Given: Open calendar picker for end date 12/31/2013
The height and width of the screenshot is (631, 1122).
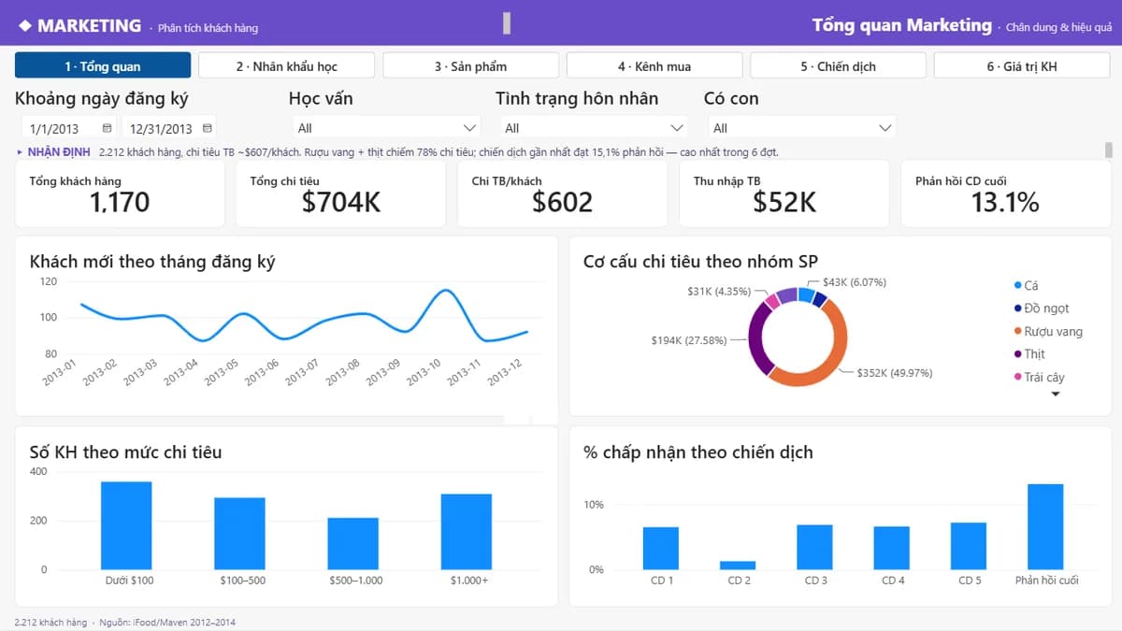Looking at the screenshot, I should point(208,128).
